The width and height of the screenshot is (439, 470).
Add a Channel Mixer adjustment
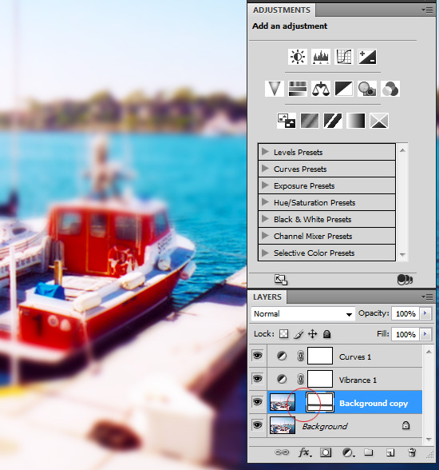(390, 89)
